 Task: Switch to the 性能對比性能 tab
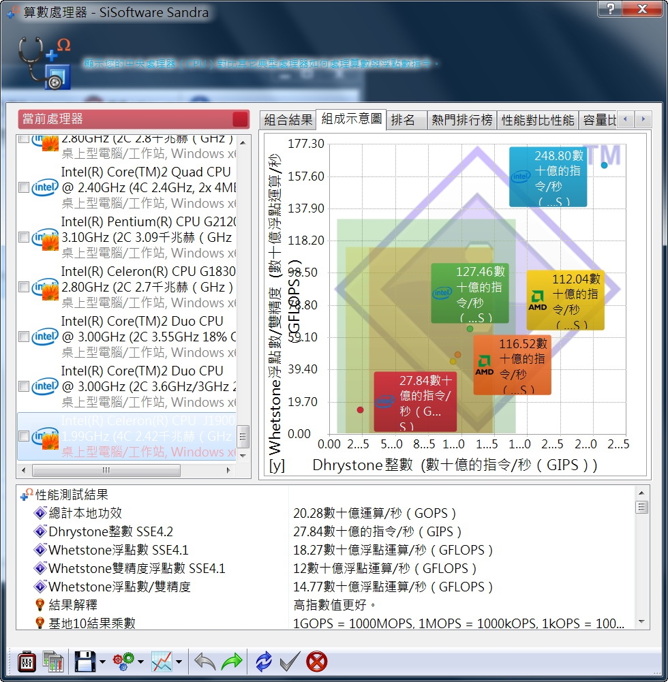click(538, 120)
